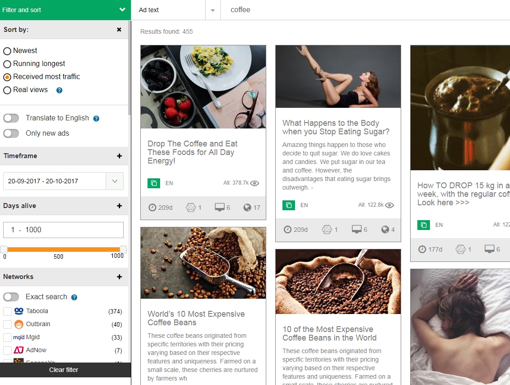Open the Ad text search type dropdown arrow
The width and height of the screenshot is (510, 385).
[213, 10]
